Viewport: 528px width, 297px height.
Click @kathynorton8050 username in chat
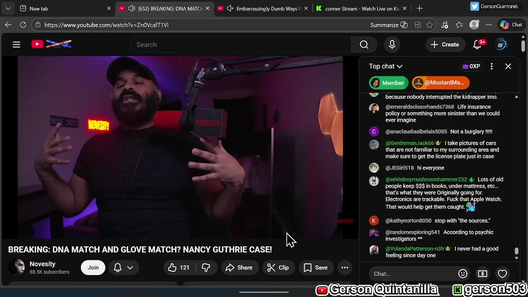pos(408,221)
